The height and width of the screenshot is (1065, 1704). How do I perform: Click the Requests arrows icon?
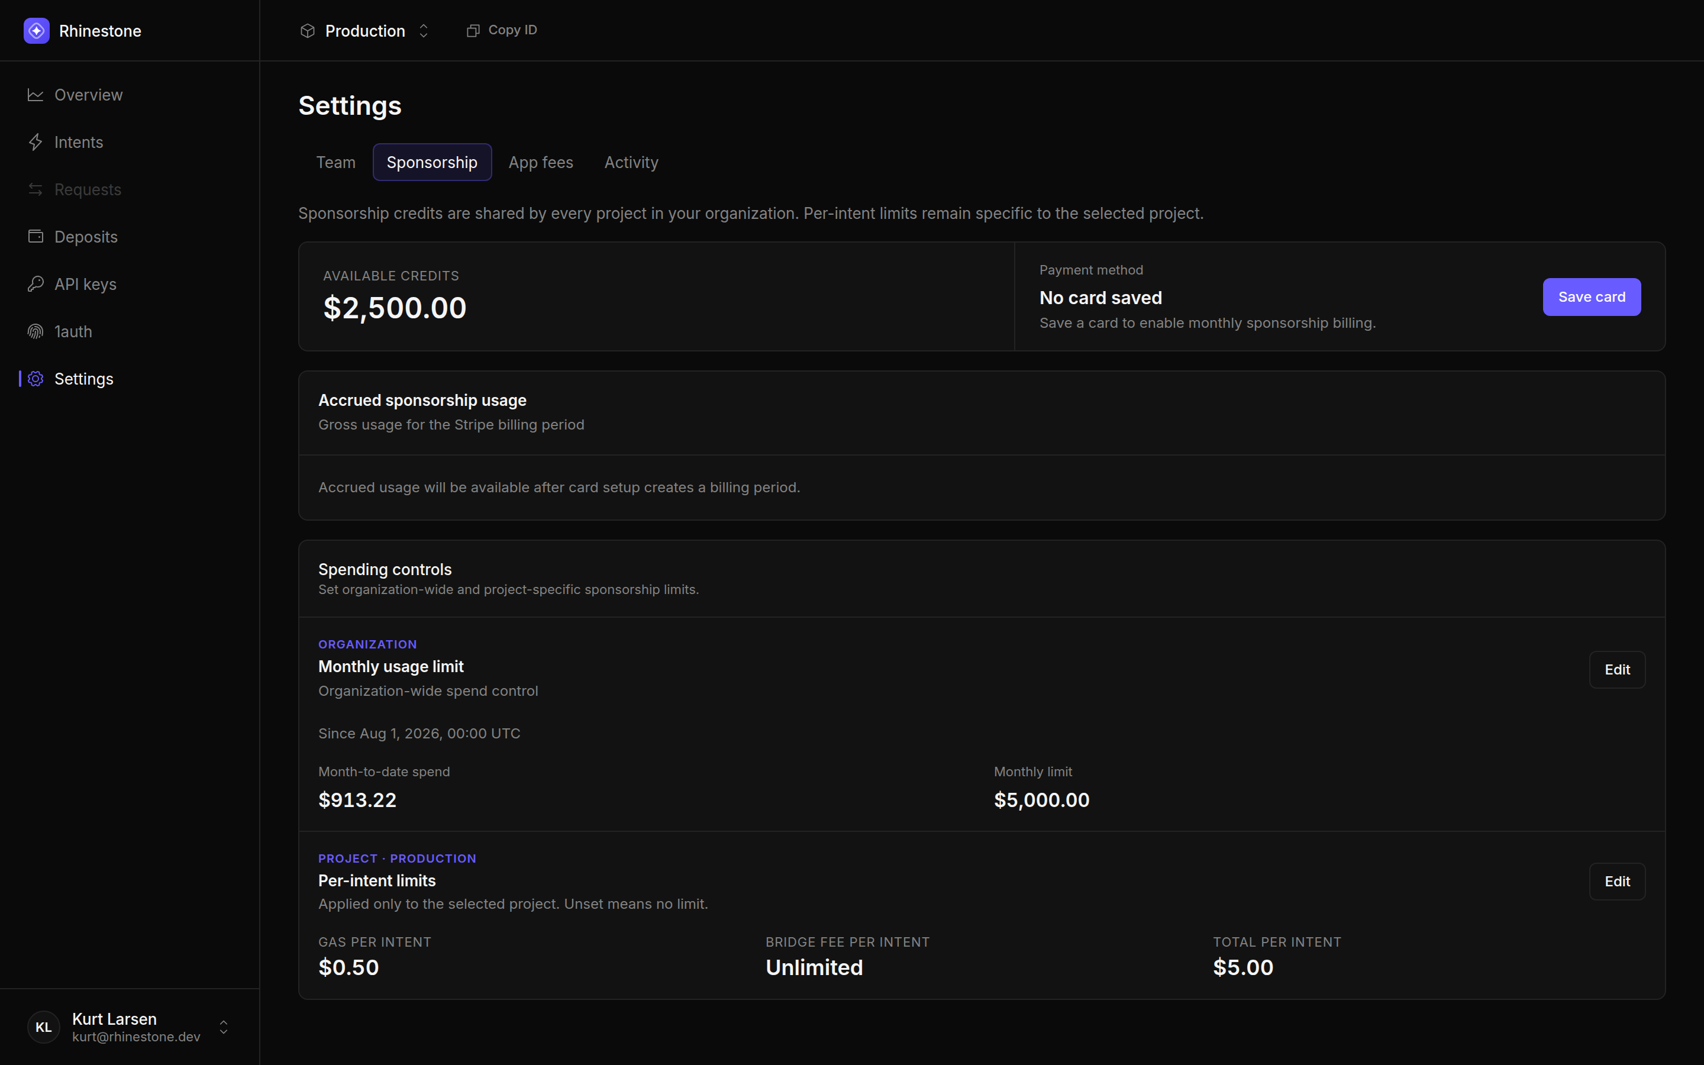coord(35,189)
